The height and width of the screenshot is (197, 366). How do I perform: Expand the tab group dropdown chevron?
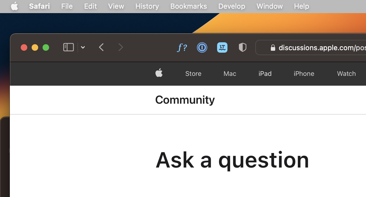point(83,47)
